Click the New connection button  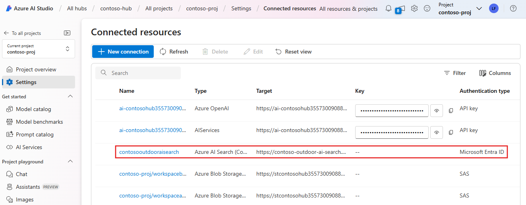[123, 52]
